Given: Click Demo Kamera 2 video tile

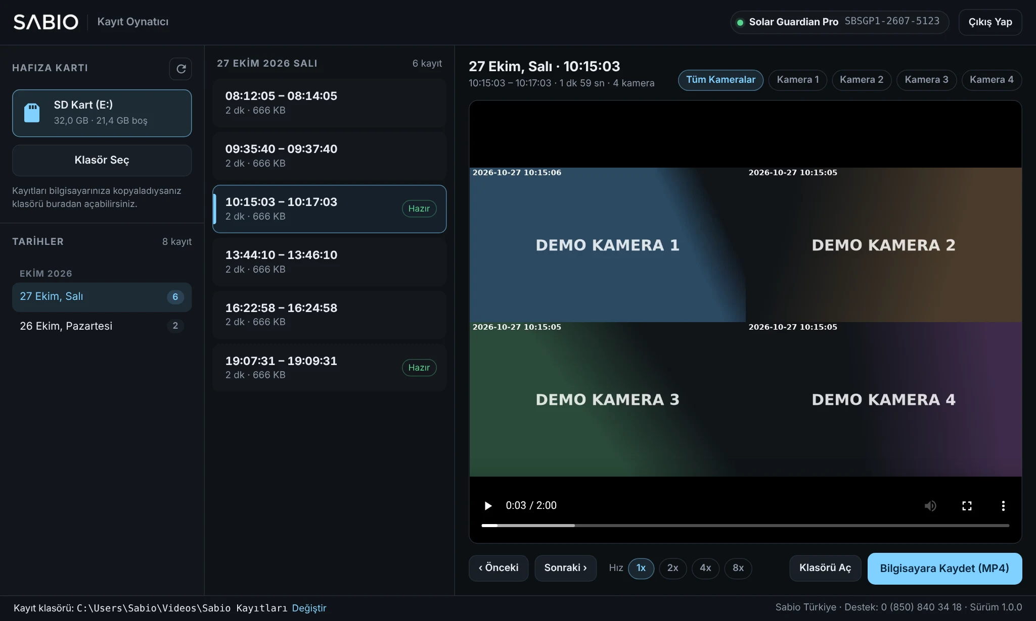Looking at the screenshot, I should pos(883,245).
